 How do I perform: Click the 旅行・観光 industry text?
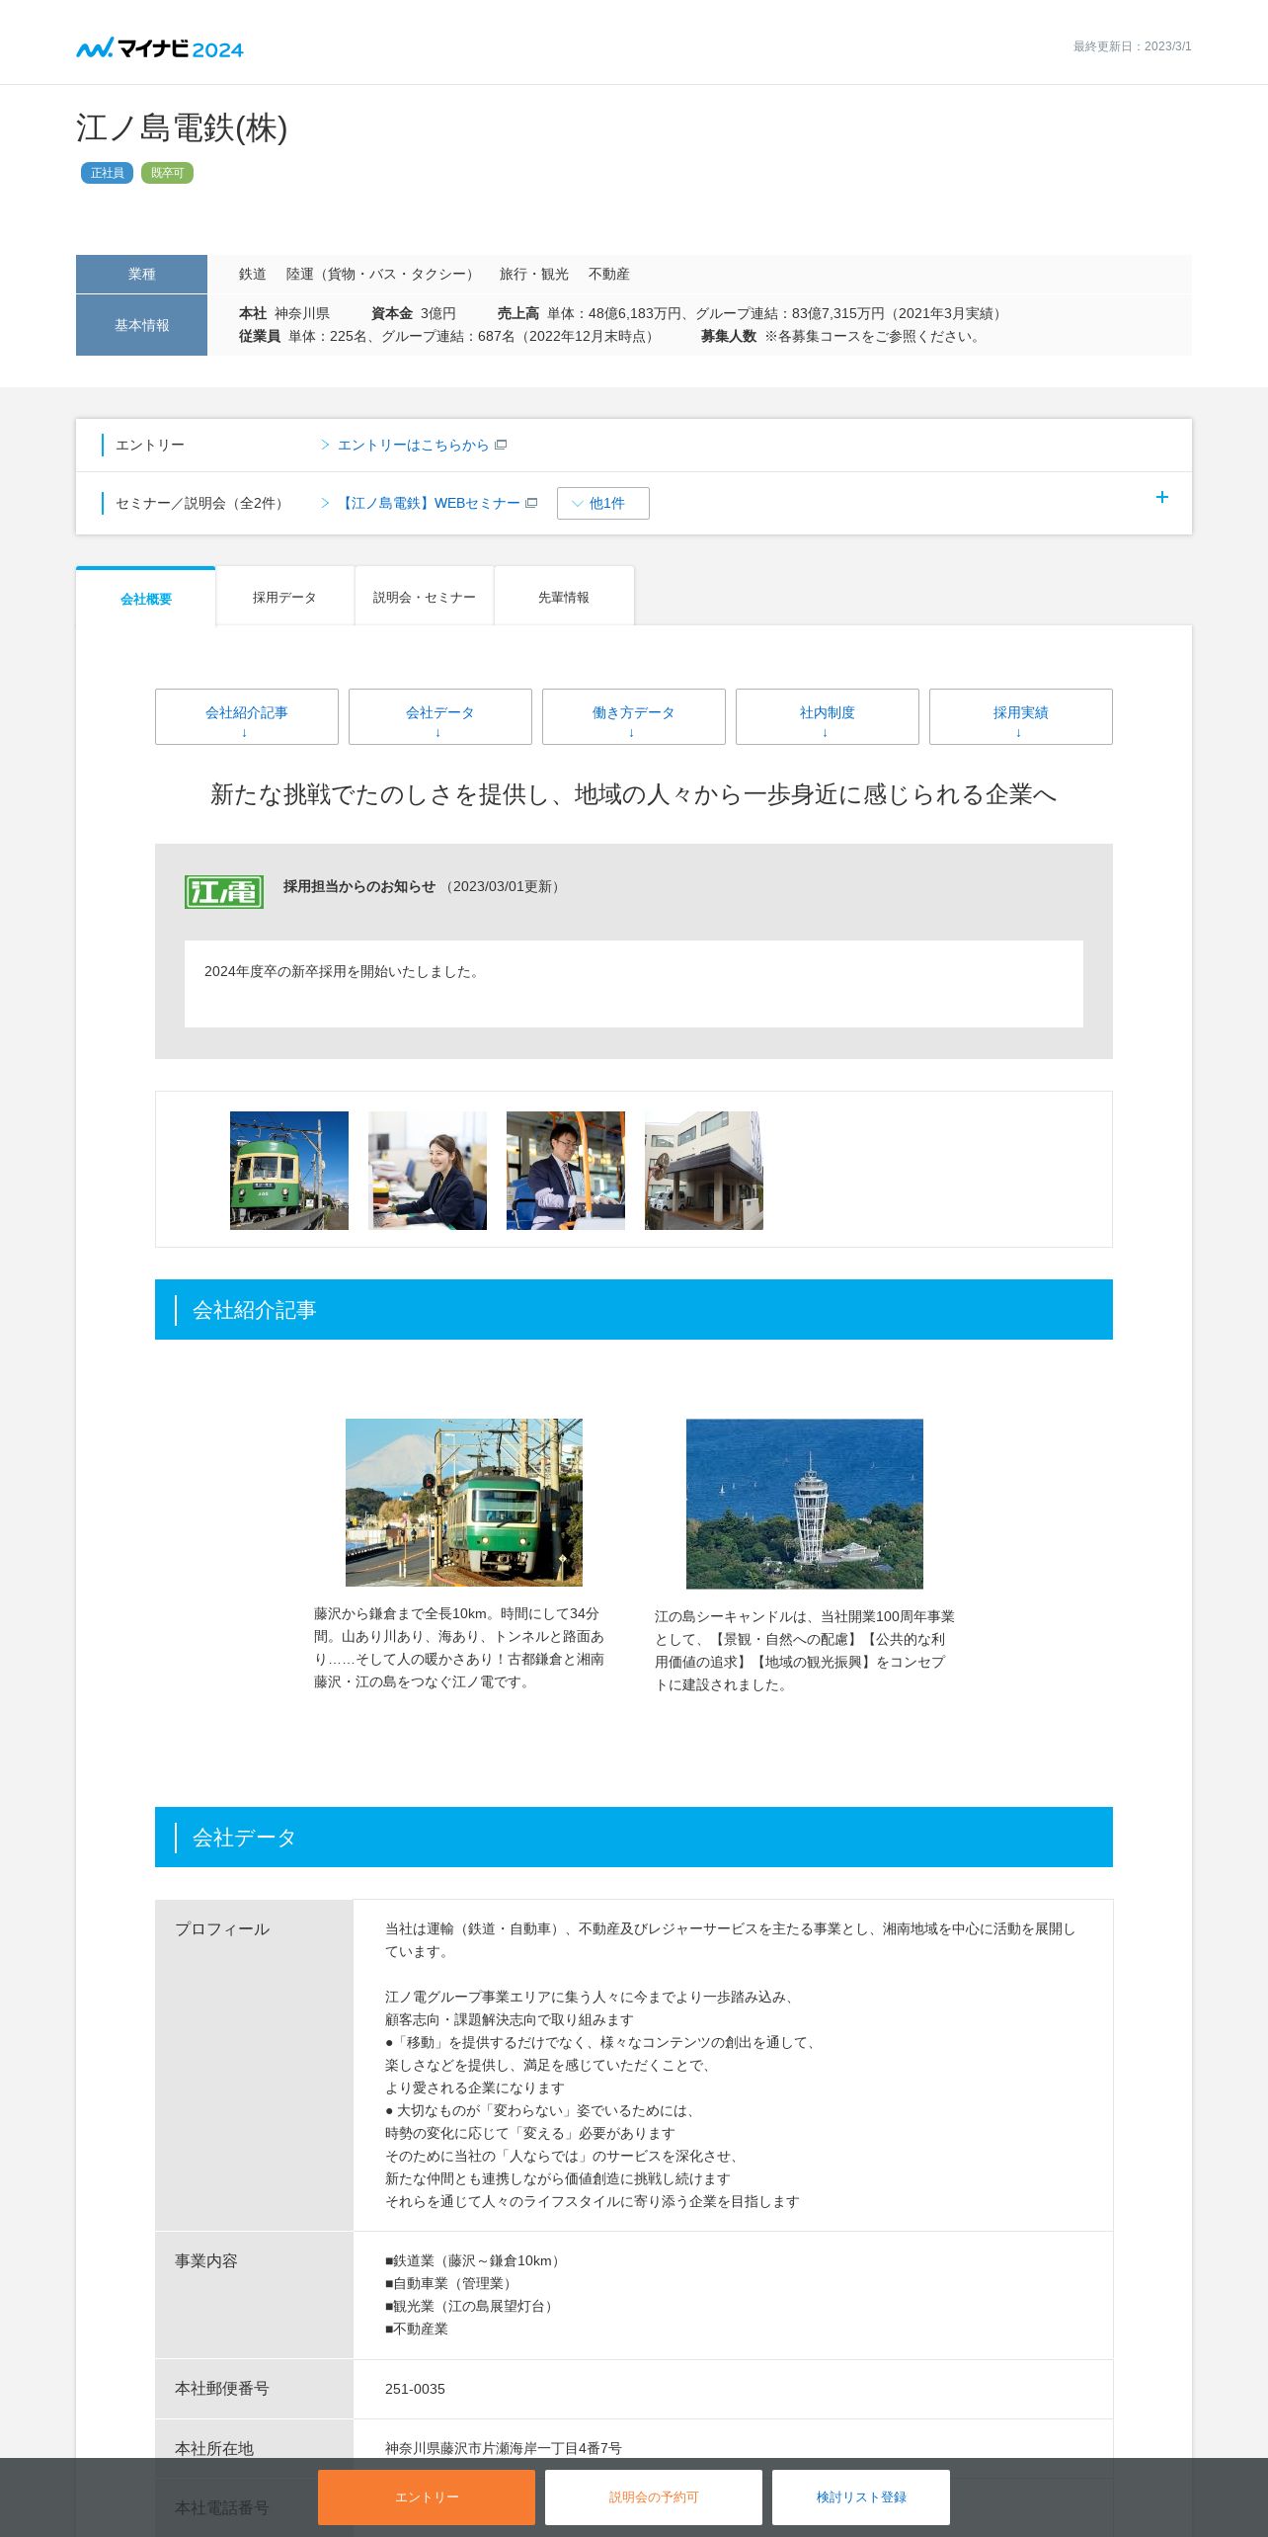point(534,274)
